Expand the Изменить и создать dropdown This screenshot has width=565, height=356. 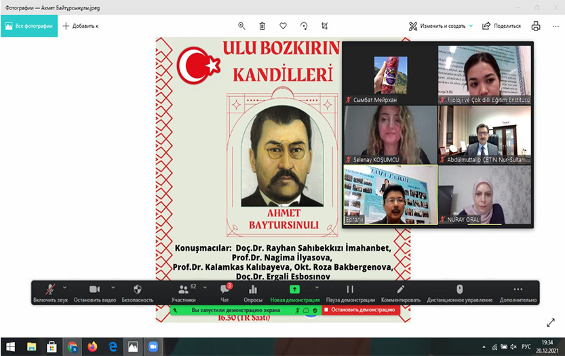(x=471, y=26)
